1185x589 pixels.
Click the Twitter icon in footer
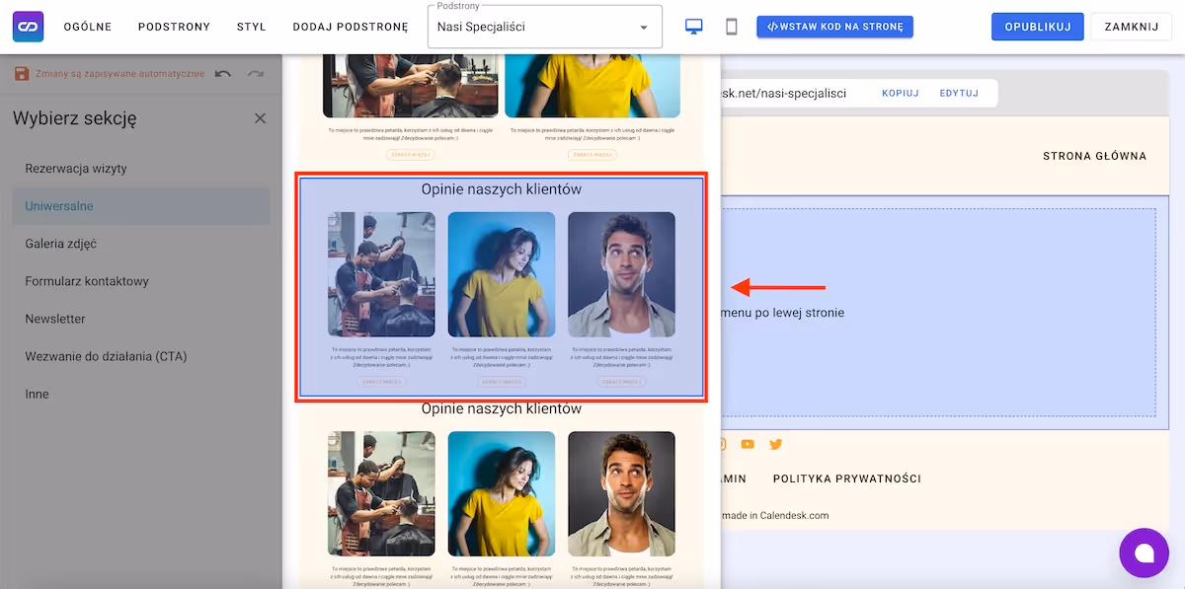(775, 444)
